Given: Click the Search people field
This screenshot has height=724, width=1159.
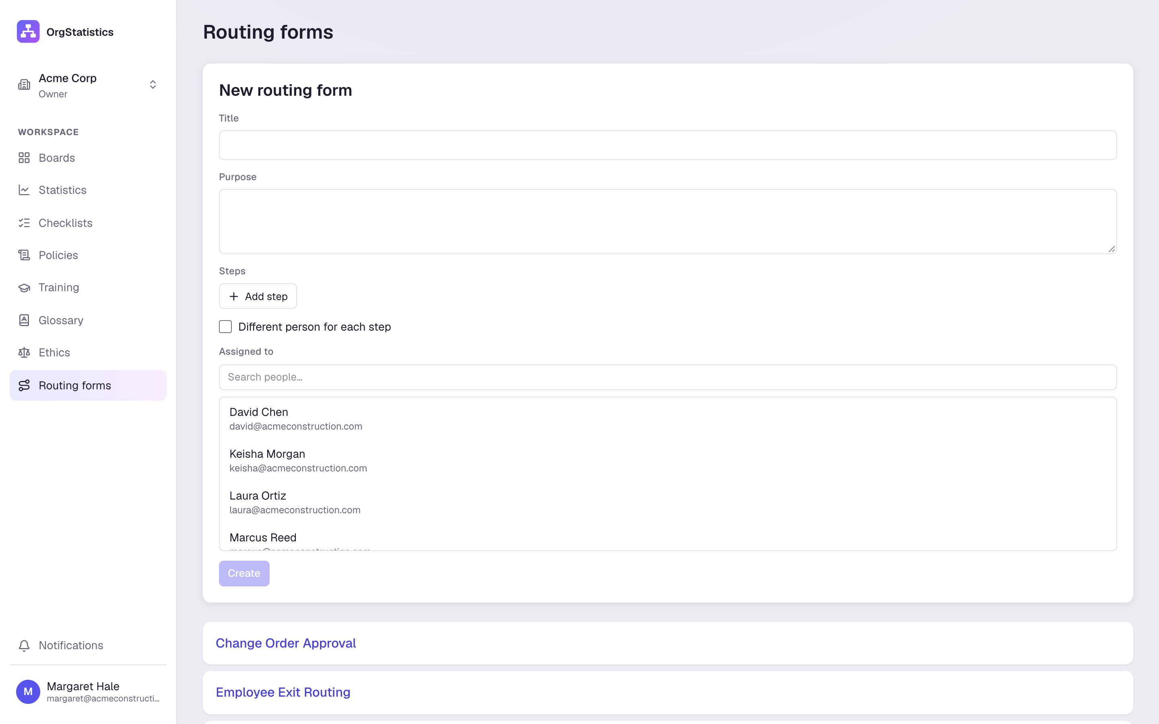Looking at the screenshot, I should click(668, 377).
